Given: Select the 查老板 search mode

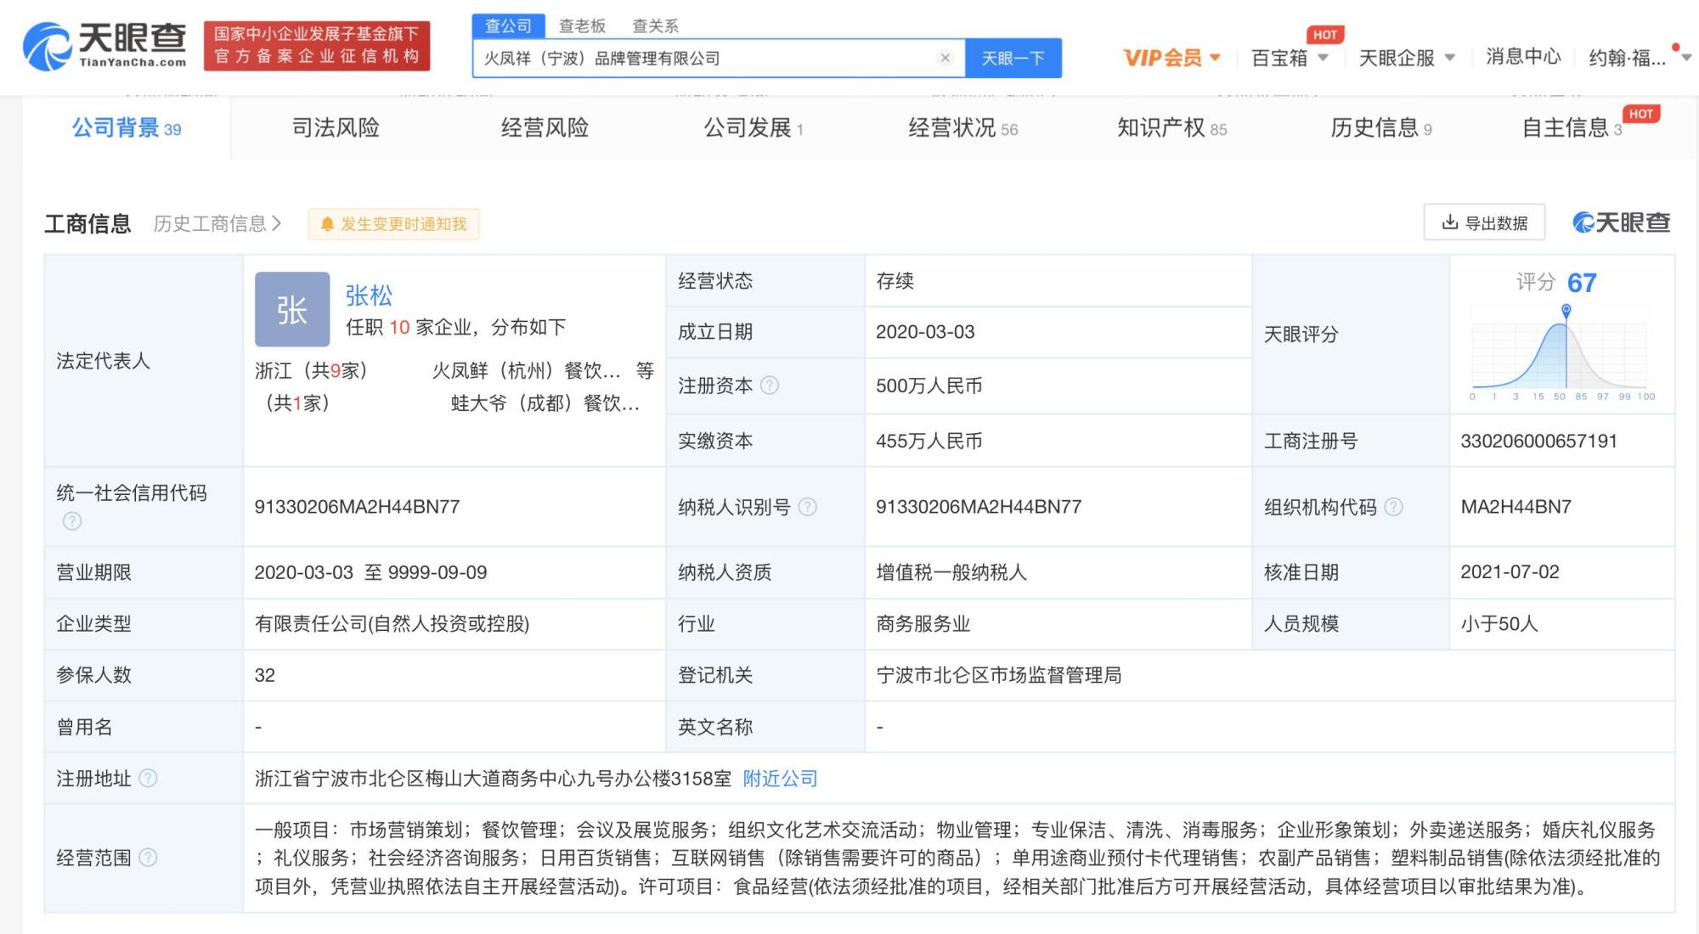Looking at the screenshot, I should (581, 25).
